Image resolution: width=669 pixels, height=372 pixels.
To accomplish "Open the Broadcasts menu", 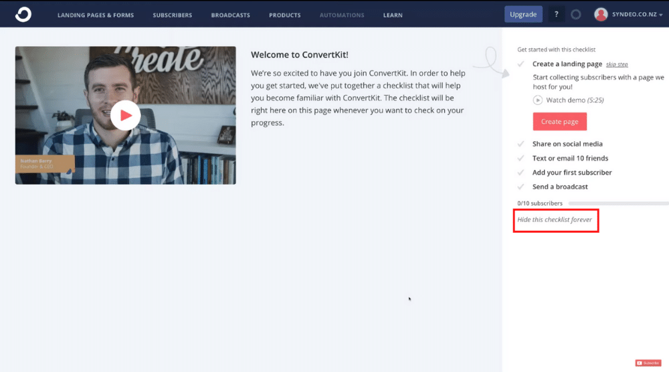I will point(230,15).
